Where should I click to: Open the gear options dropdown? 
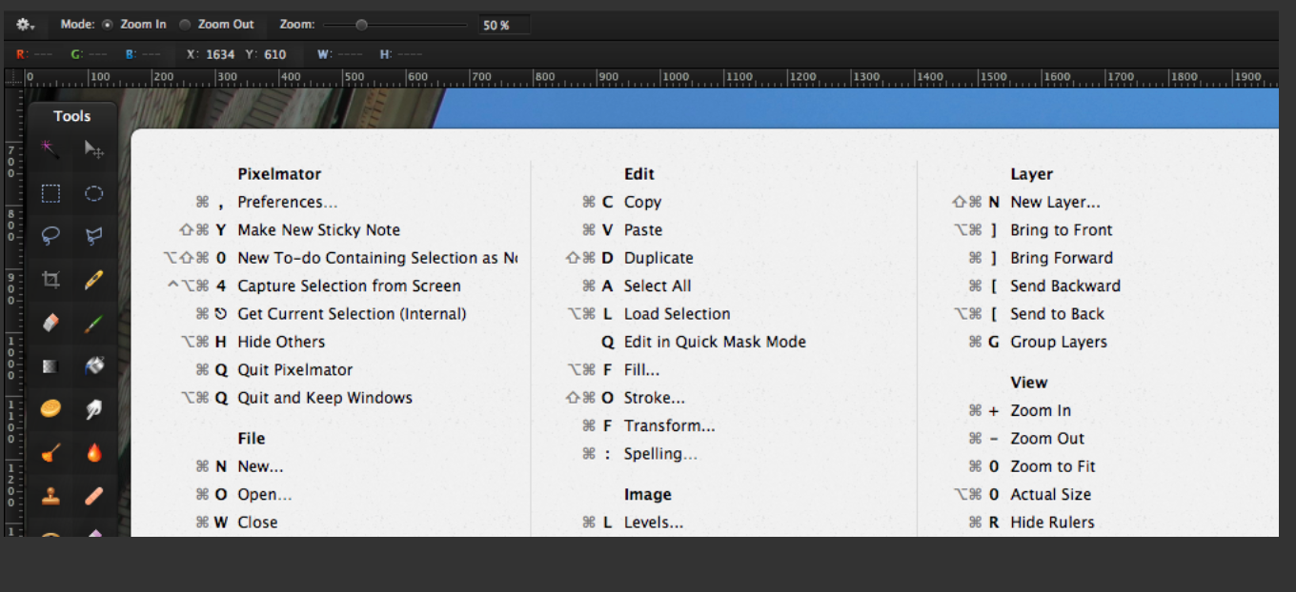tap(25, 25)
